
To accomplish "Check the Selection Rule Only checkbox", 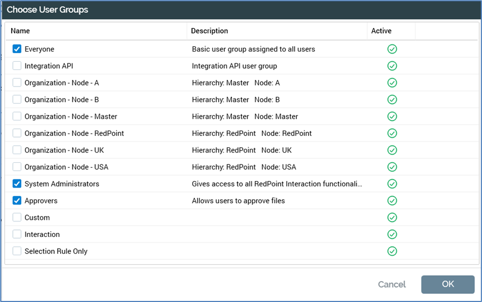I will 17,251.
